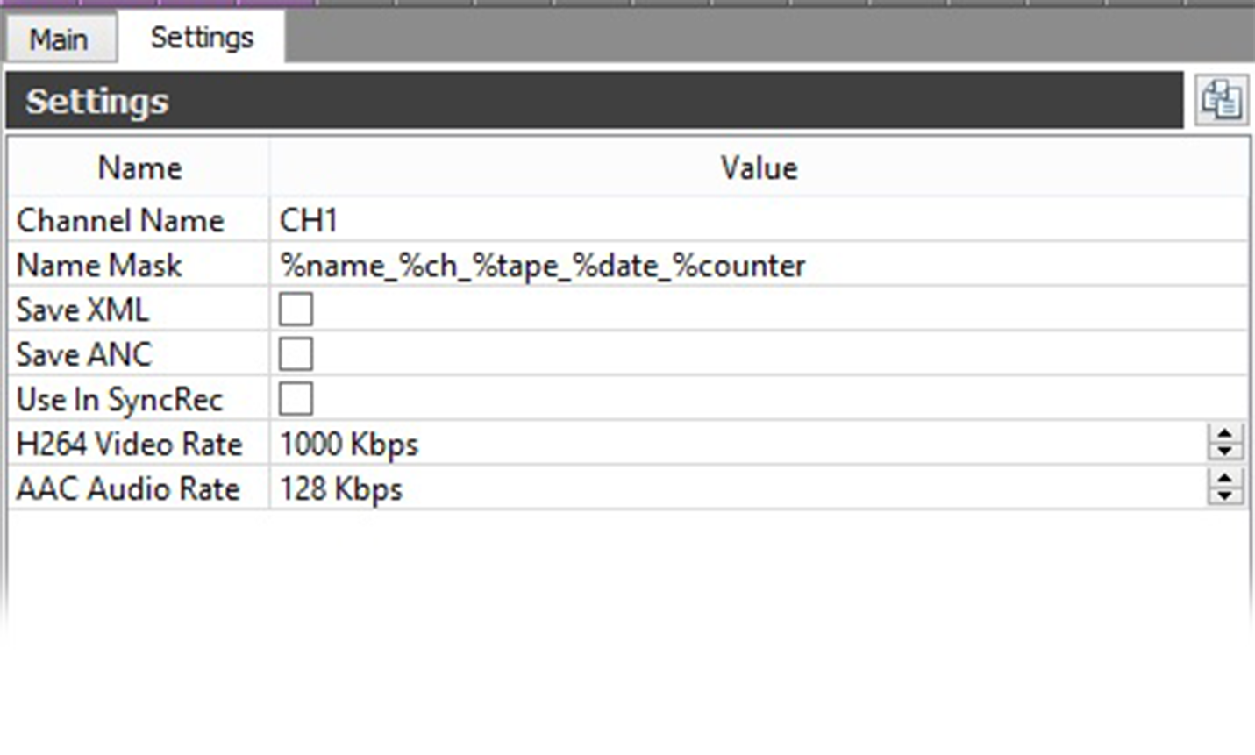Click the CH1 channel name value field
1255x755 pixels.
759,219
